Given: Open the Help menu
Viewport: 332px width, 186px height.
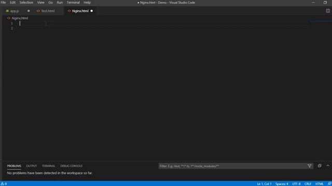Looking at the screenshot, I should pos(87,3).
